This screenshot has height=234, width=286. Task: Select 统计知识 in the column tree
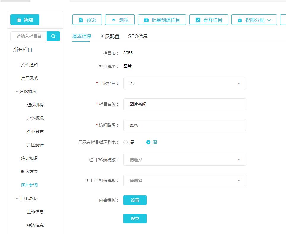[x=29, y=158]
